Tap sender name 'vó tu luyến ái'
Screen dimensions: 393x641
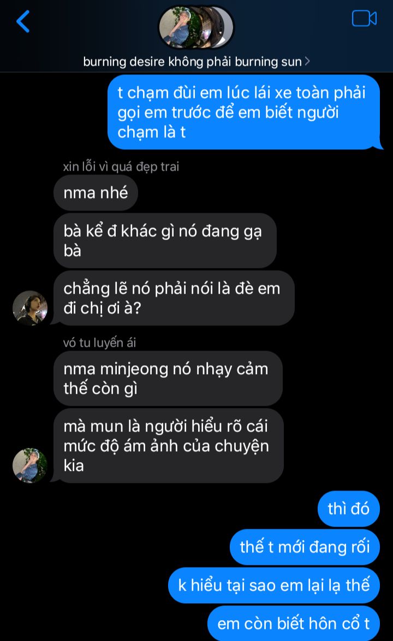(x=99, y=342)
